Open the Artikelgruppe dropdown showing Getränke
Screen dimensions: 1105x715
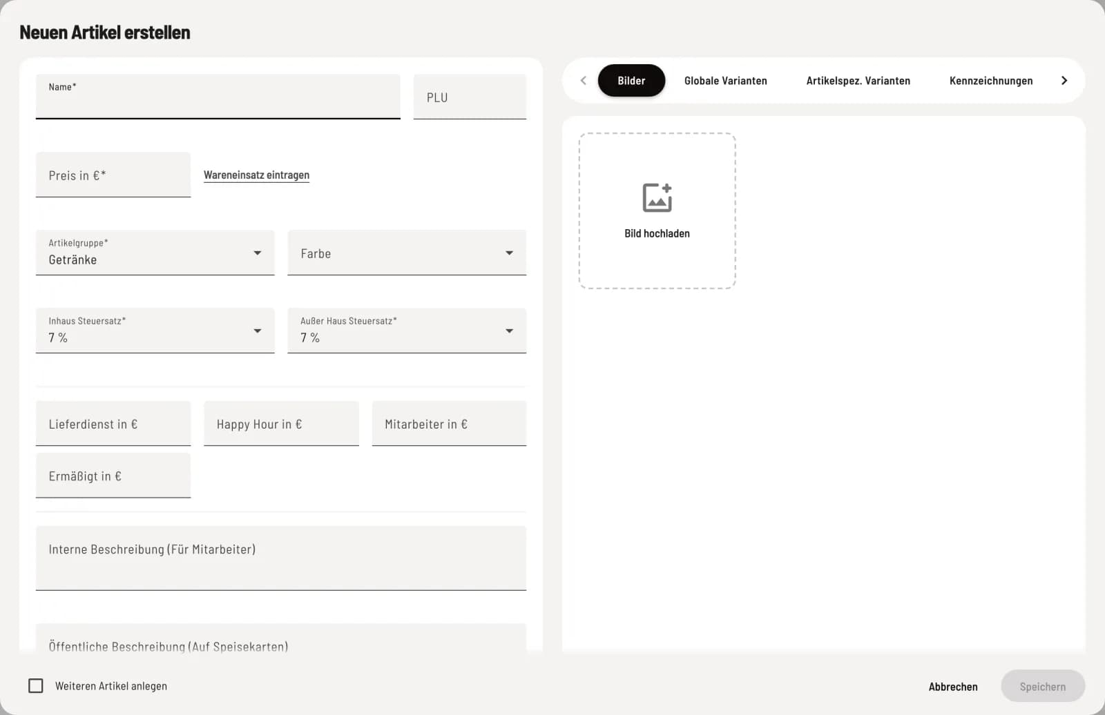pos(155,253)
